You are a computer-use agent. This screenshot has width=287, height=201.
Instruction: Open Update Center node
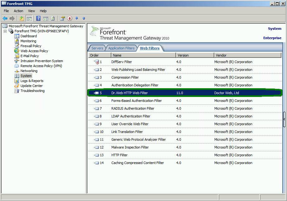click(31, 86)
